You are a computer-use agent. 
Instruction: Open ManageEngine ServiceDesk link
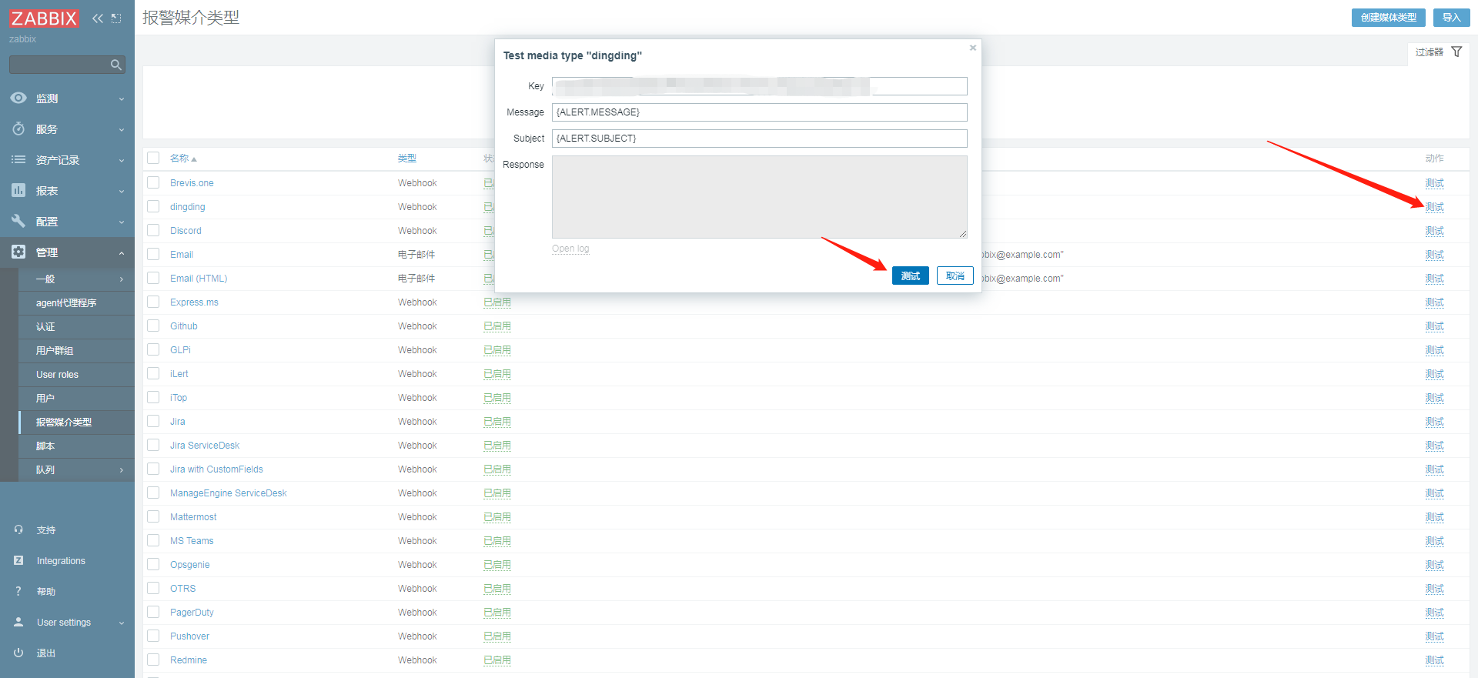pyautogui.click(x=229, y=493)
